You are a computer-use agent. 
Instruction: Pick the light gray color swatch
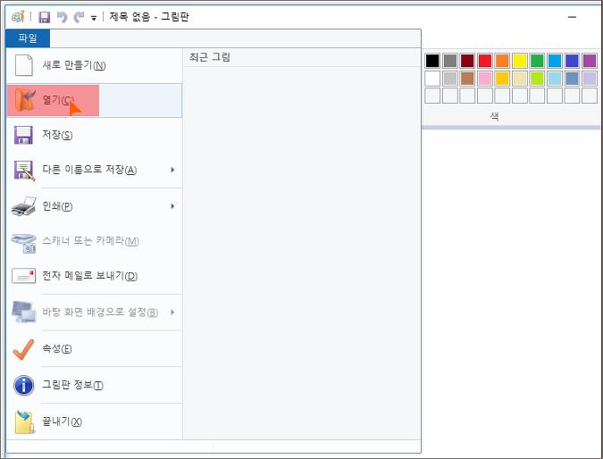450,79
